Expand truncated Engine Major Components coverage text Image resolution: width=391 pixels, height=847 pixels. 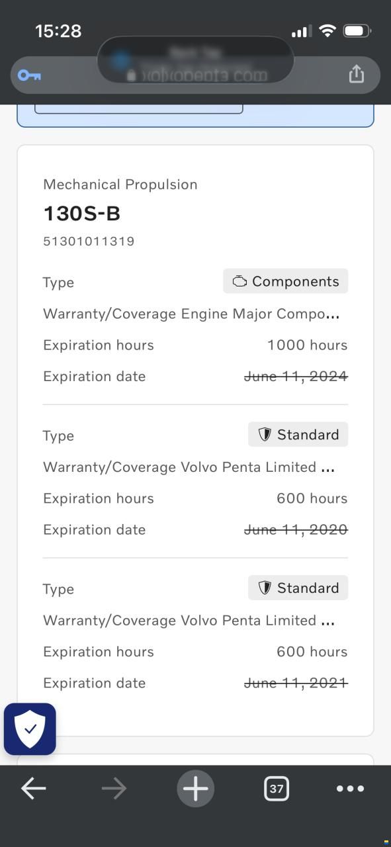click(192, 314)
